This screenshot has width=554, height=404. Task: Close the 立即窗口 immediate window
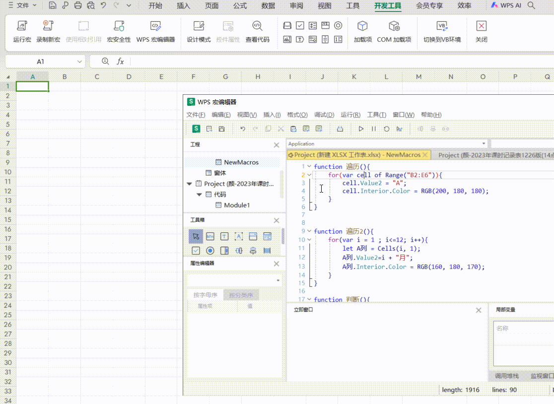point(479,310)
